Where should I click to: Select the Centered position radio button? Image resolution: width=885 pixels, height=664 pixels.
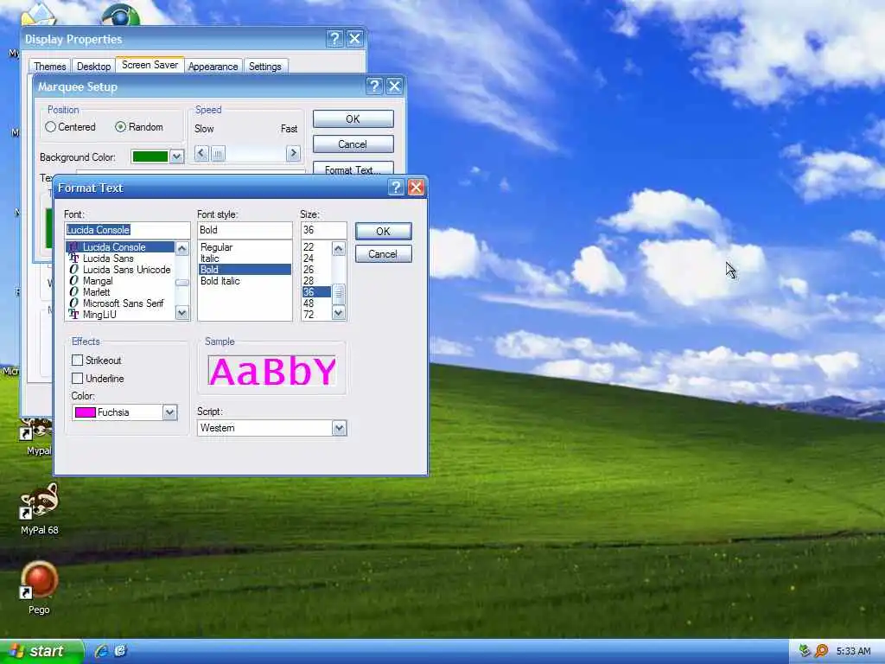(x=51, y=127)
